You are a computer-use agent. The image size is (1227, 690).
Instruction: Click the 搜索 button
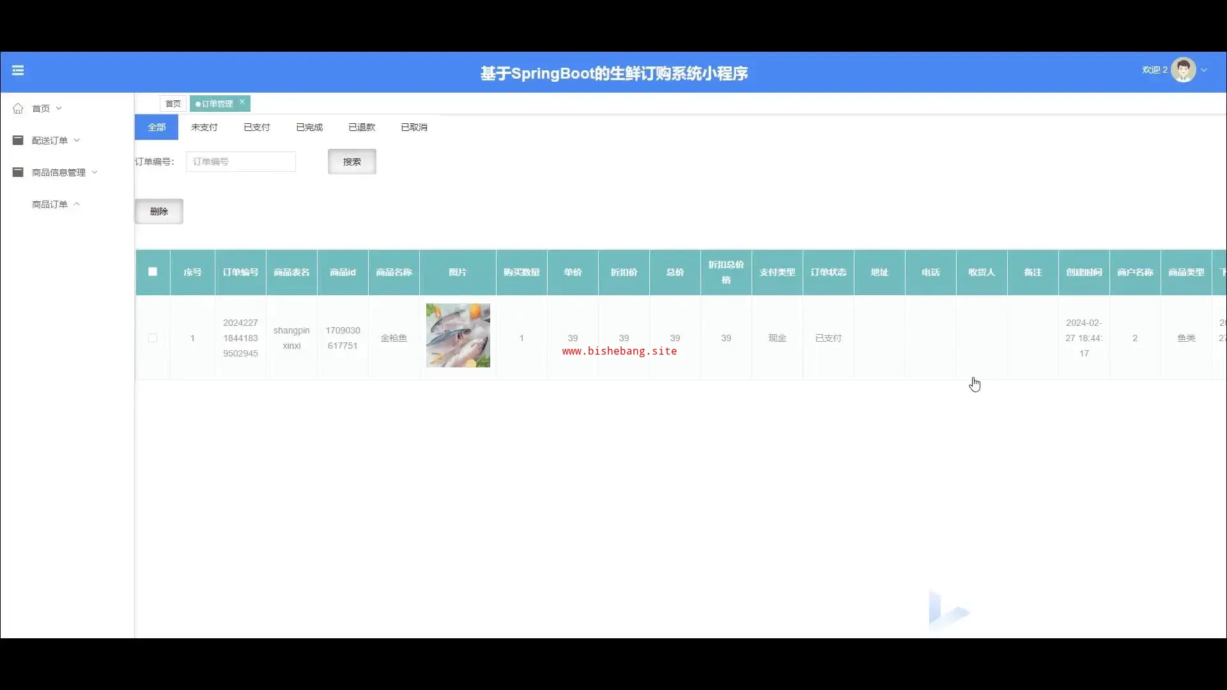(x=351, y=162)
